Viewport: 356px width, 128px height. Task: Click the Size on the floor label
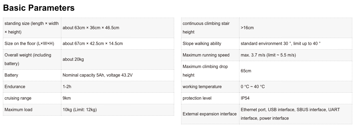(x=29, y=43)
